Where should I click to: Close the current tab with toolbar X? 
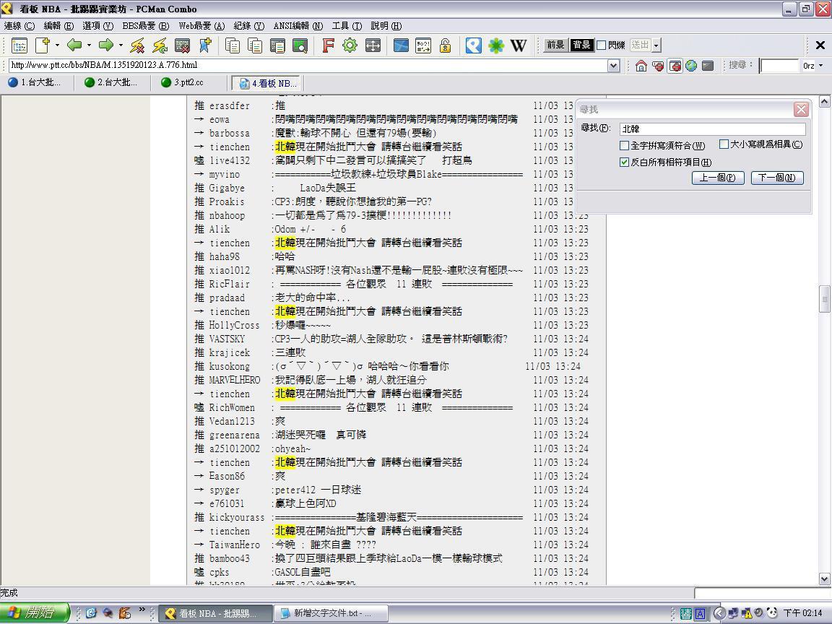(x=820, y=45)
